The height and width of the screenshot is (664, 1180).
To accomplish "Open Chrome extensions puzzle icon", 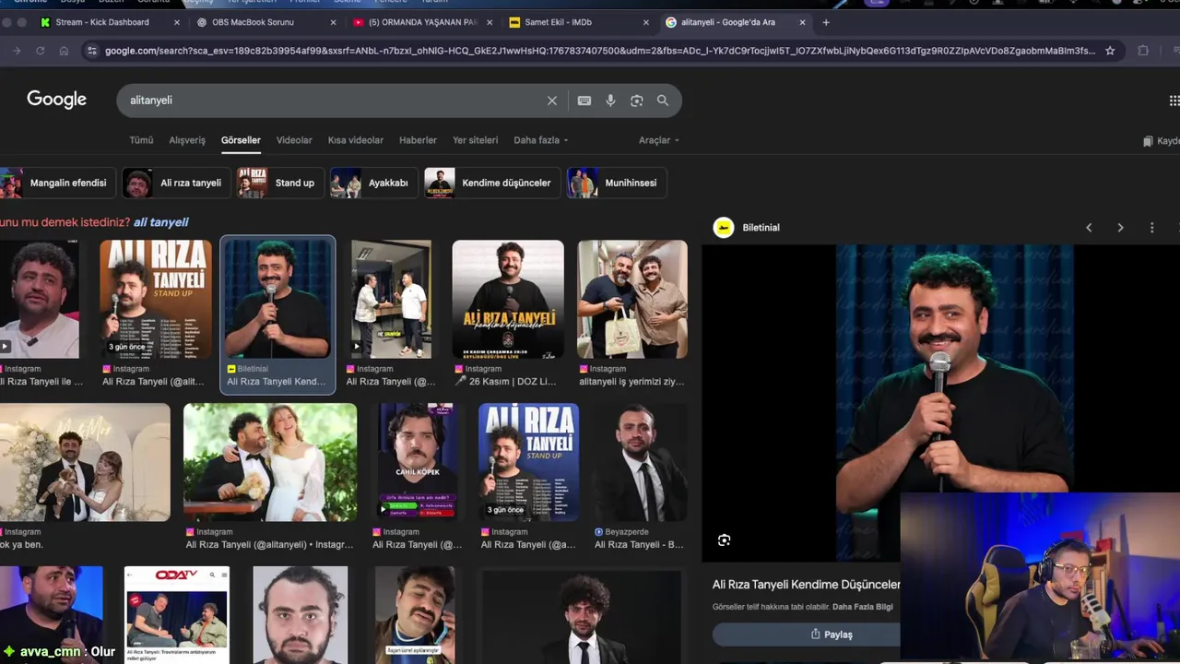I will (x=1143, y=51).
